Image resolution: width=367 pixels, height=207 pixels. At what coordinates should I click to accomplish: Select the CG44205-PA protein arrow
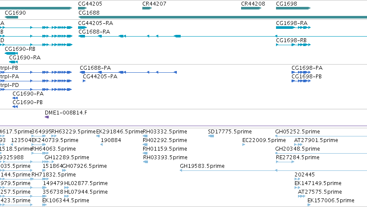click(x=84, y=81)
